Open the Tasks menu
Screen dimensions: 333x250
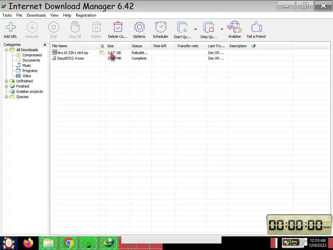pyautogui.click(x=7, y=15)
